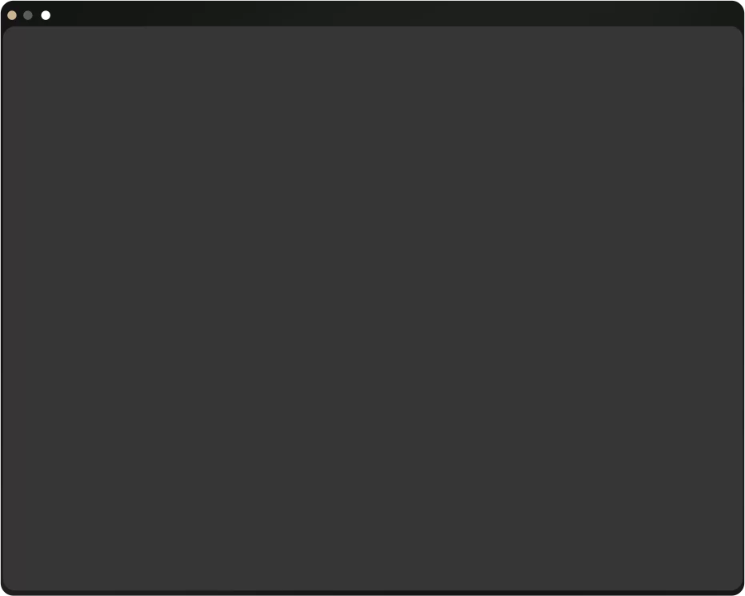Click the white circle window button
The width and height of the screenshot is (745, 596).
tap(46, 16)
